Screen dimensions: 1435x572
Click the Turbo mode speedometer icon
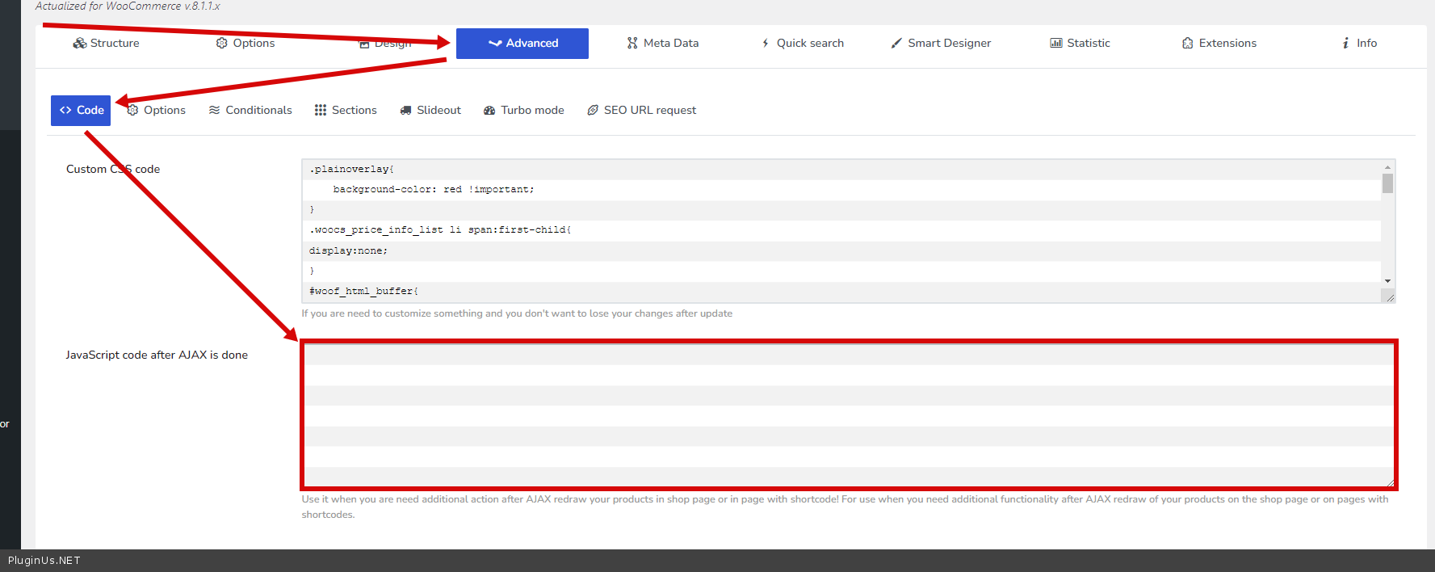489,111
